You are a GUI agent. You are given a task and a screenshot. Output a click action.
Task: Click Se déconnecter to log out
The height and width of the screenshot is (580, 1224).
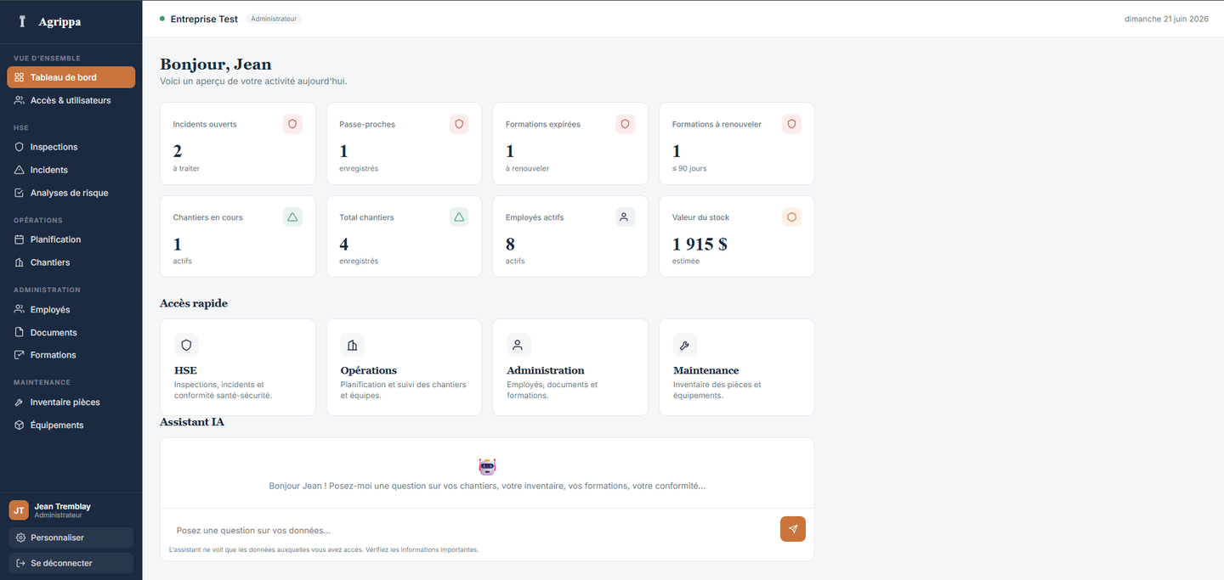(x=71, y=563)
